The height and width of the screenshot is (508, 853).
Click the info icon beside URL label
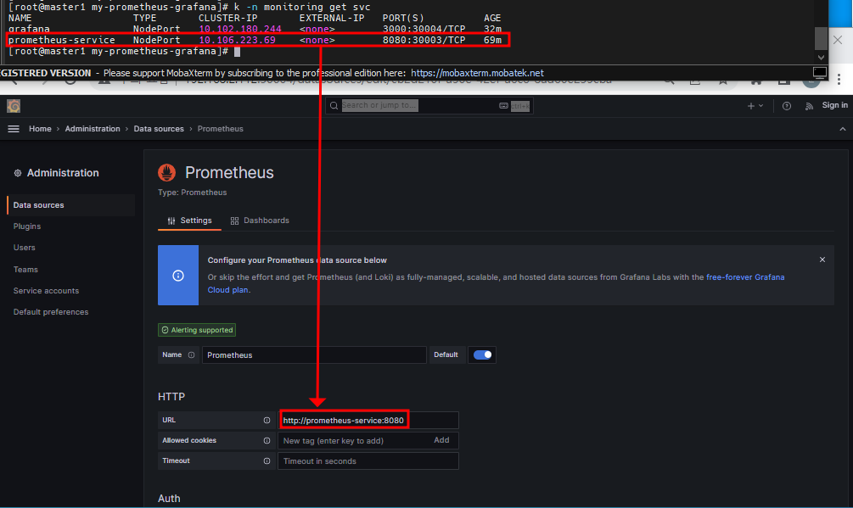267,420
